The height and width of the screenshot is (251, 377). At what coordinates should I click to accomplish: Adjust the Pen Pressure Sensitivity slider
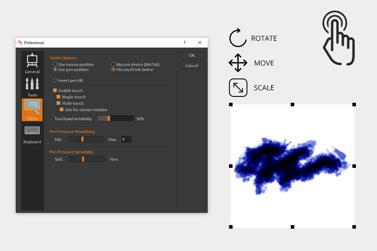tap(86, 159)
